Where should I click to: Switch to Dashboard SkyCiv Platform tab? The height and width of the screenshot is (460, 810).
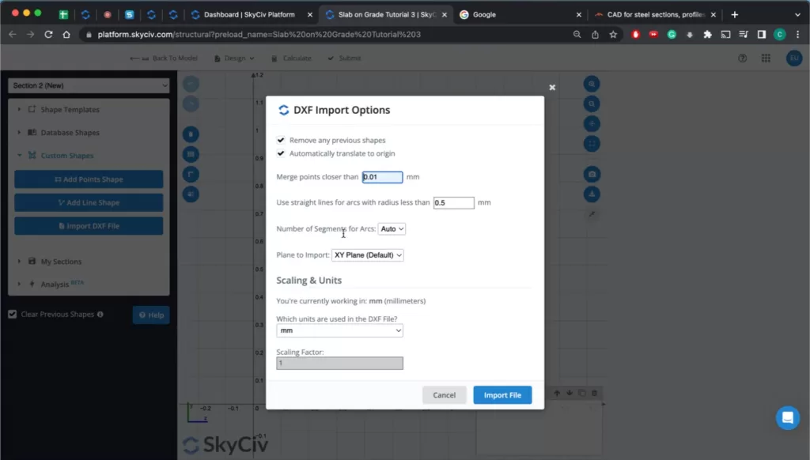click(251, 14)
